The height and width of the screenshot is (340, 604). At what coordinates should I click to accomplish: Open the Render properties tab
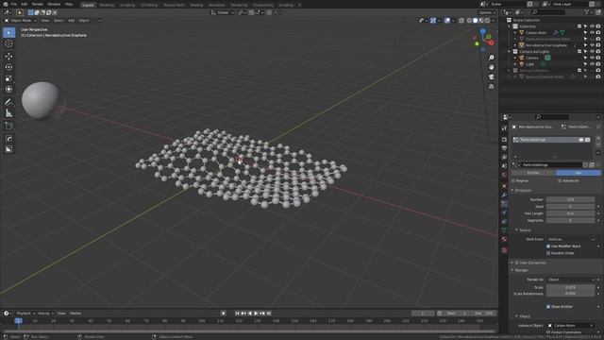click(x=504, y=139)
